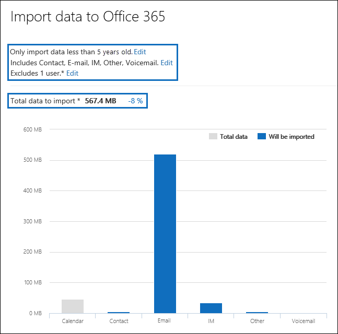This screenshot has height=334, width=338.
Task: Click the Voicemail axis label
Action: tap(304, 321)
